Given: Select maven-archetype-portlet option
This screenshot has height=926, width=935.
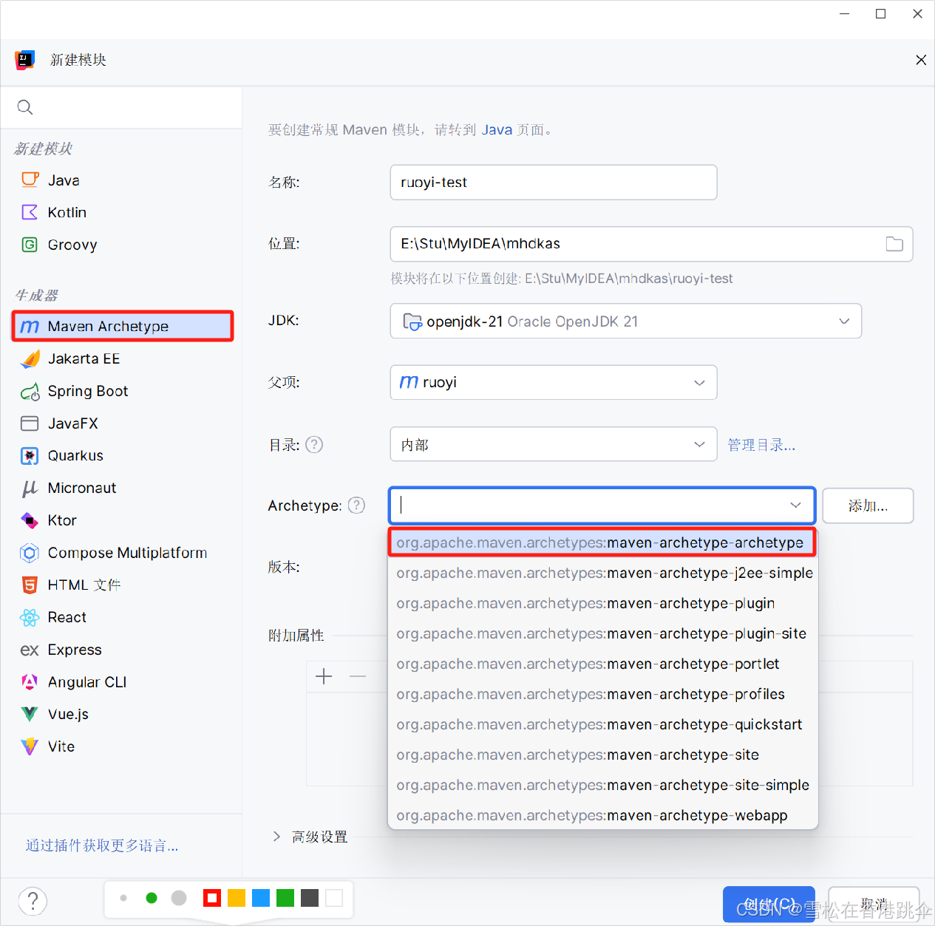Looking at the screenshot, I should click(602, 664).
